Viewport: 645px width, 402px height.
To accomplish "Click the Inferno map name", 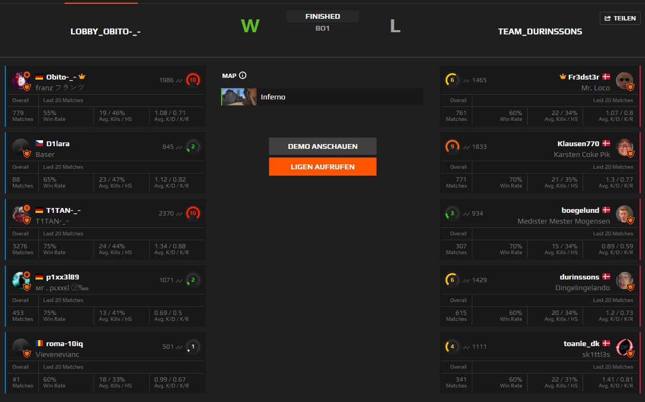I will (273, 97).
